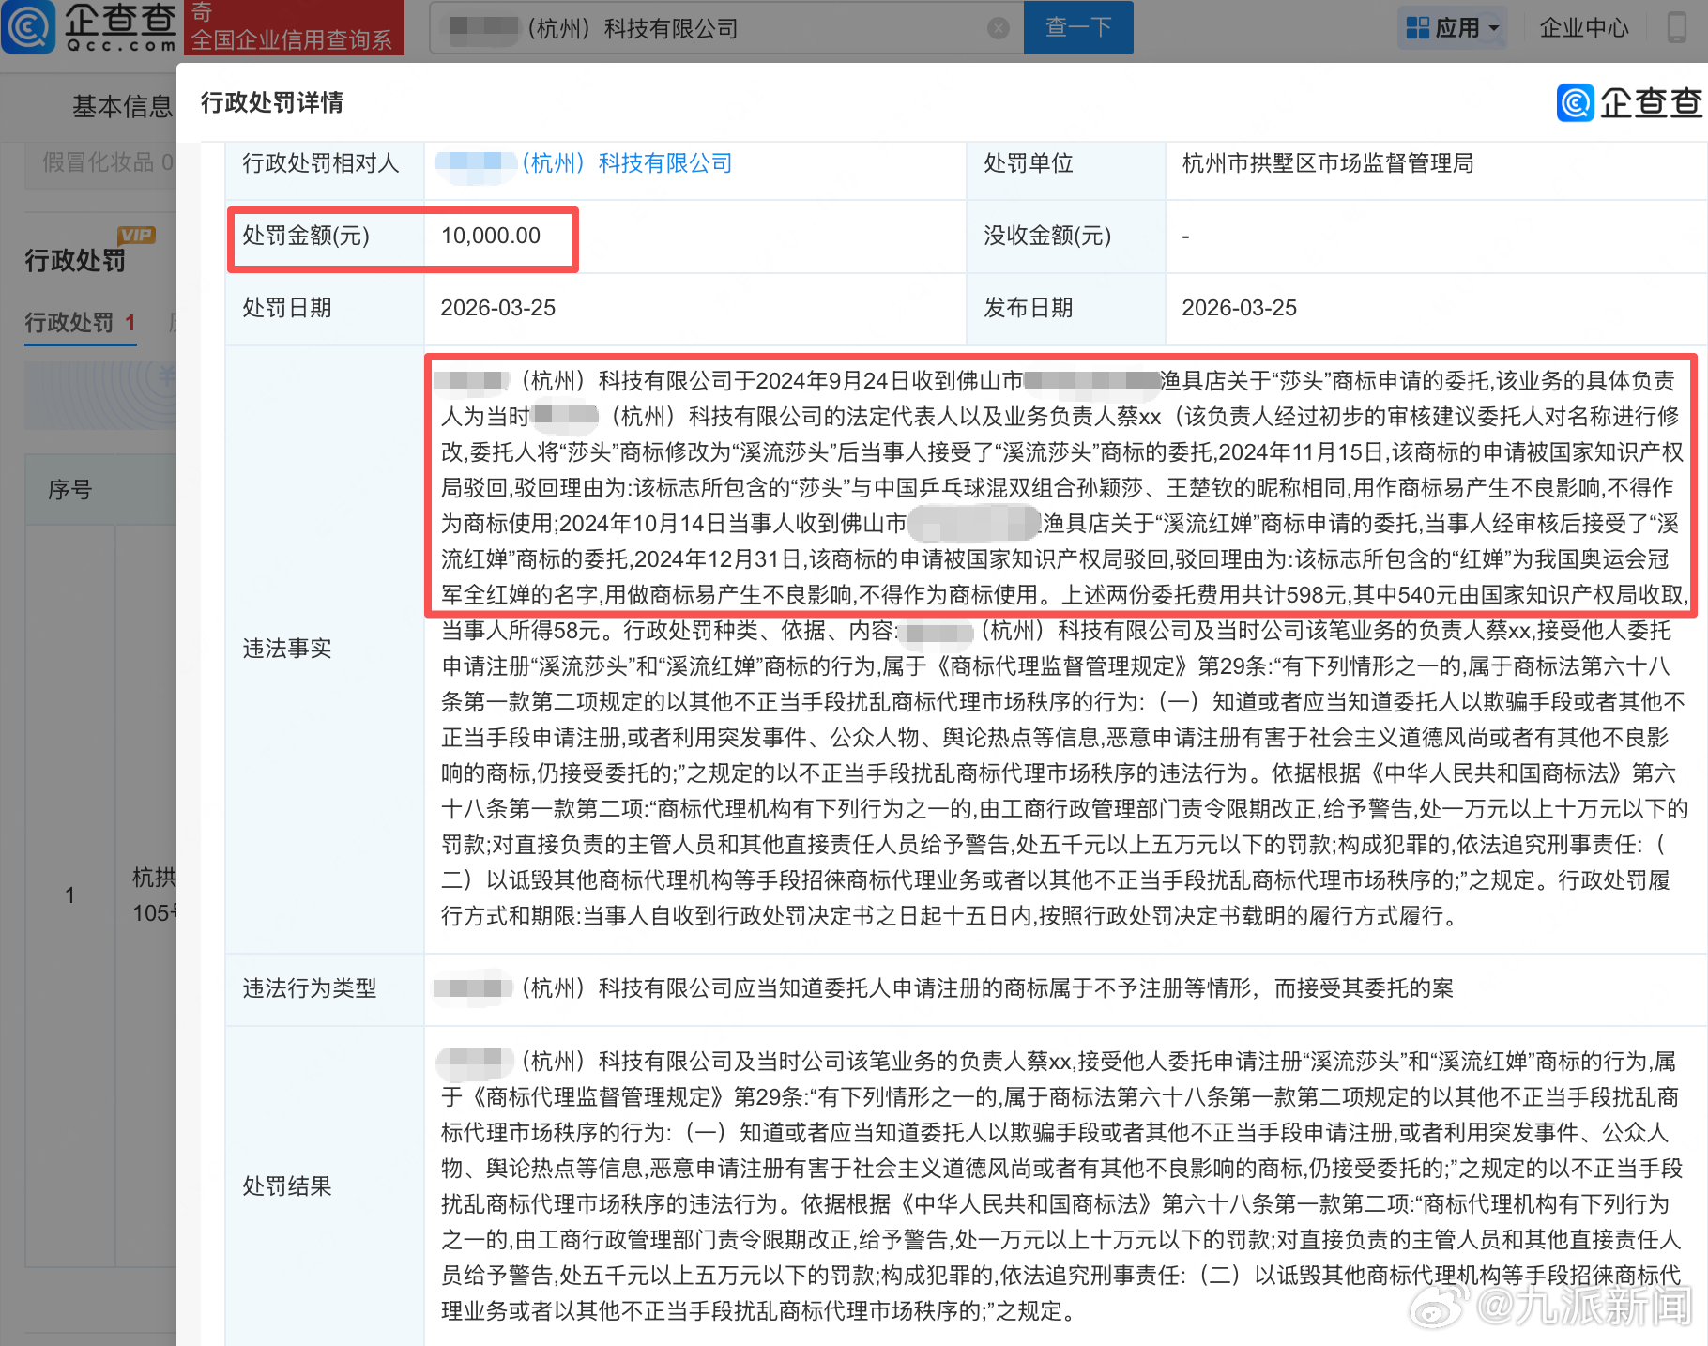Image resolution: width=1708 pixels, height=1346 pixels.
Task: Select 杭州市拱墅区市场监督管理局 text
Action: click(x=1328, y=163)
